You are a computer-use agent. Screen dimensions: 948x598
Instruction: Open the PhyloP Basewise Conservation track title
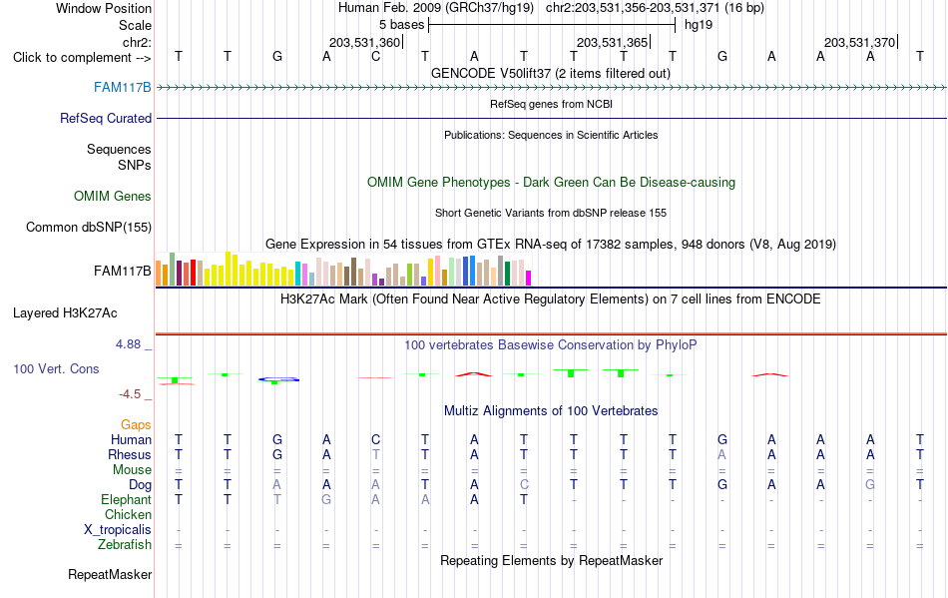point(551,344)
